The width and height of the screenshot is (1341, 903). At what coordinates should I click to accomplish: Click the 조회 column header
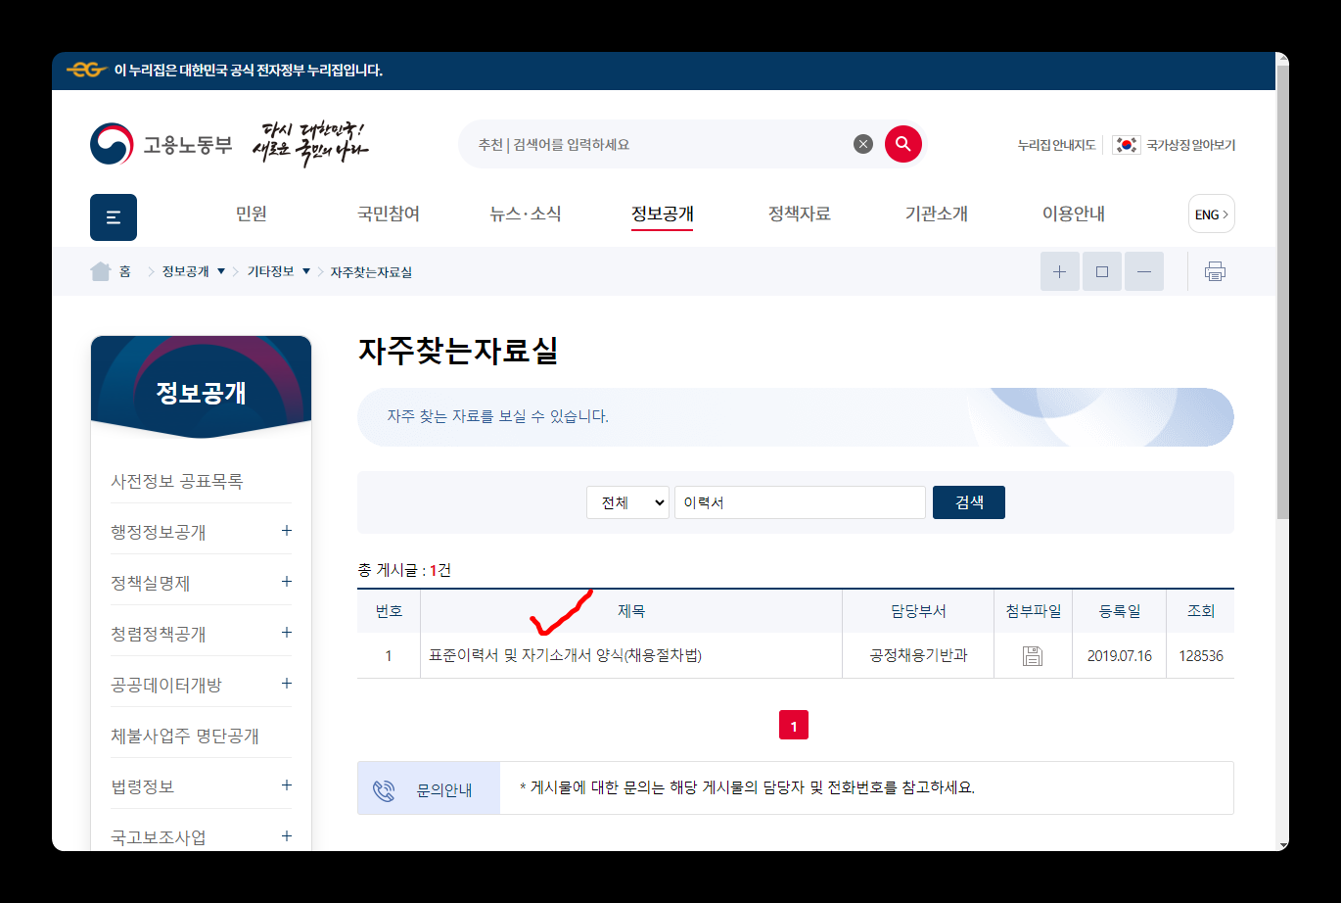click(1201, 611)
